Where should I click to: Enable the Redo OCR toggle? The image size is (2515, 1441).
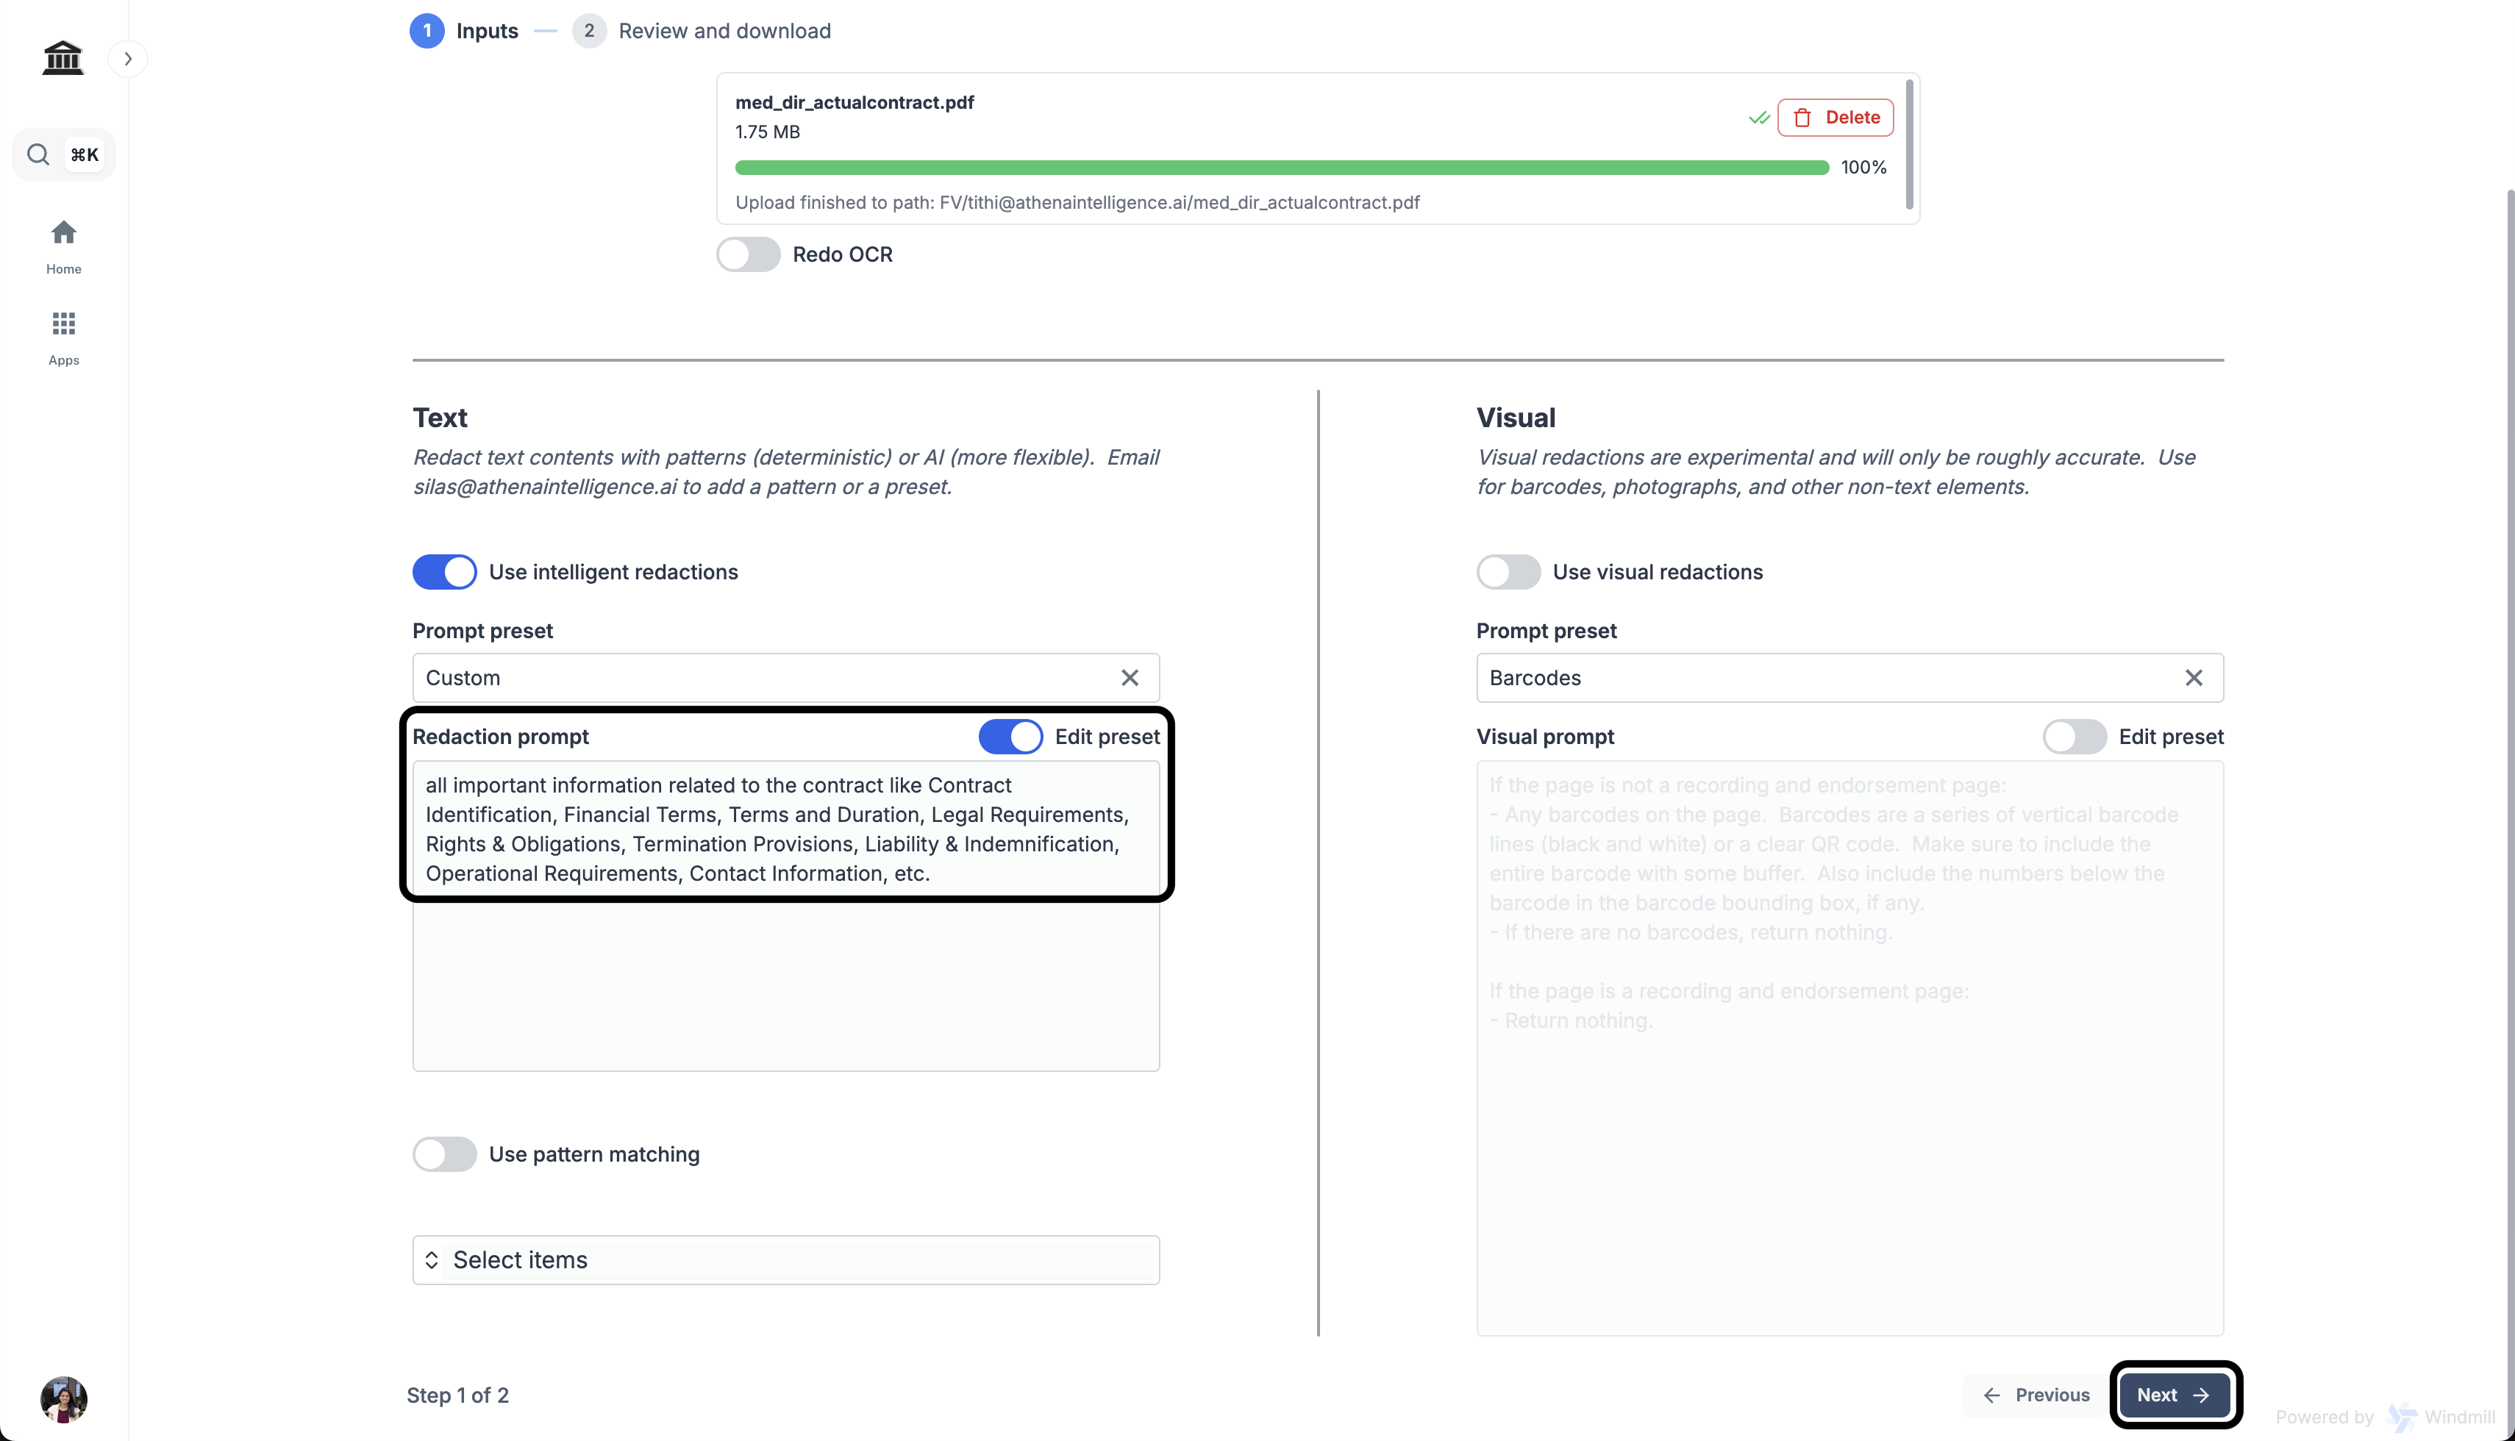click(749, 254)
